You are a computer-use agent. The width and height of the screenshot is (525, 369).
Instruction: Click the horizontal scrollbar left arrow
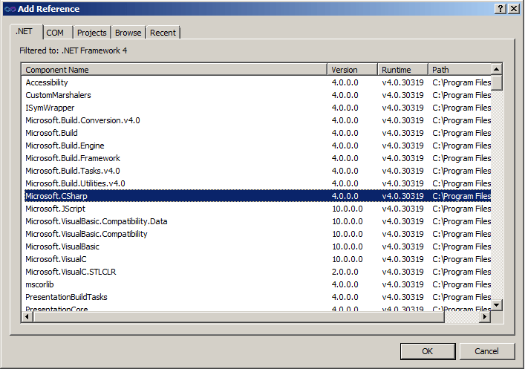27,316
